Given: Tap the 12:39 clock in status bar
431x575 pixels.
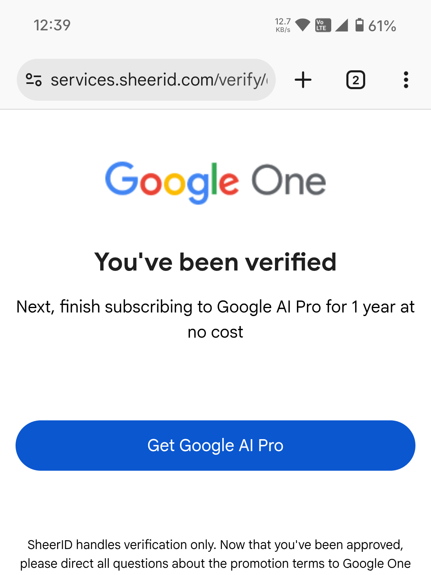Looking at the screenshot, I should pos(52,25).
